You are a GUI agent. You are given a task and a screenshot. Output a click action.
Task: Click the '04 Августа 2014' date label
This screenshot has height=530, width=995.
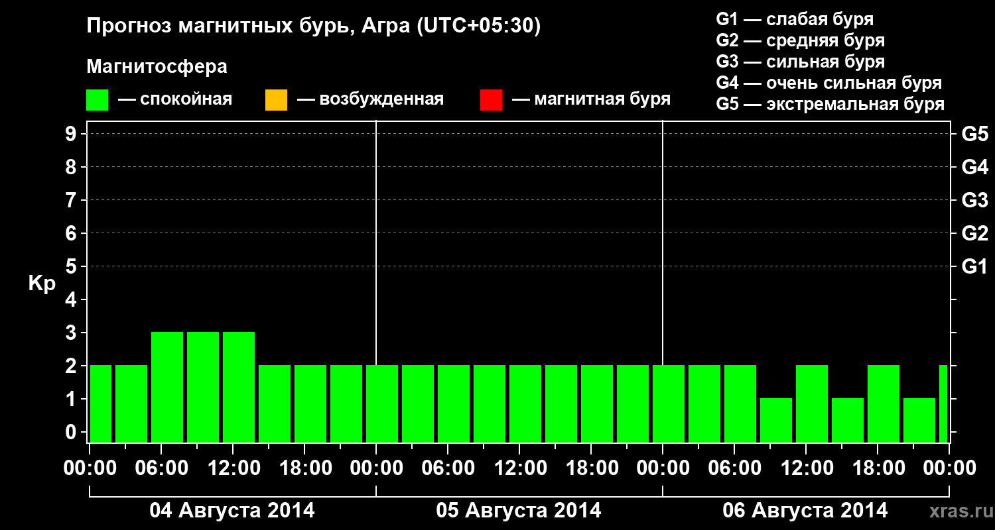pos(232,511)
